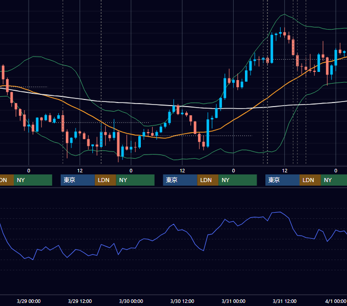Click hour tick 12 above 3/30 12:00
Screen dimensions: 347x306
182,171
